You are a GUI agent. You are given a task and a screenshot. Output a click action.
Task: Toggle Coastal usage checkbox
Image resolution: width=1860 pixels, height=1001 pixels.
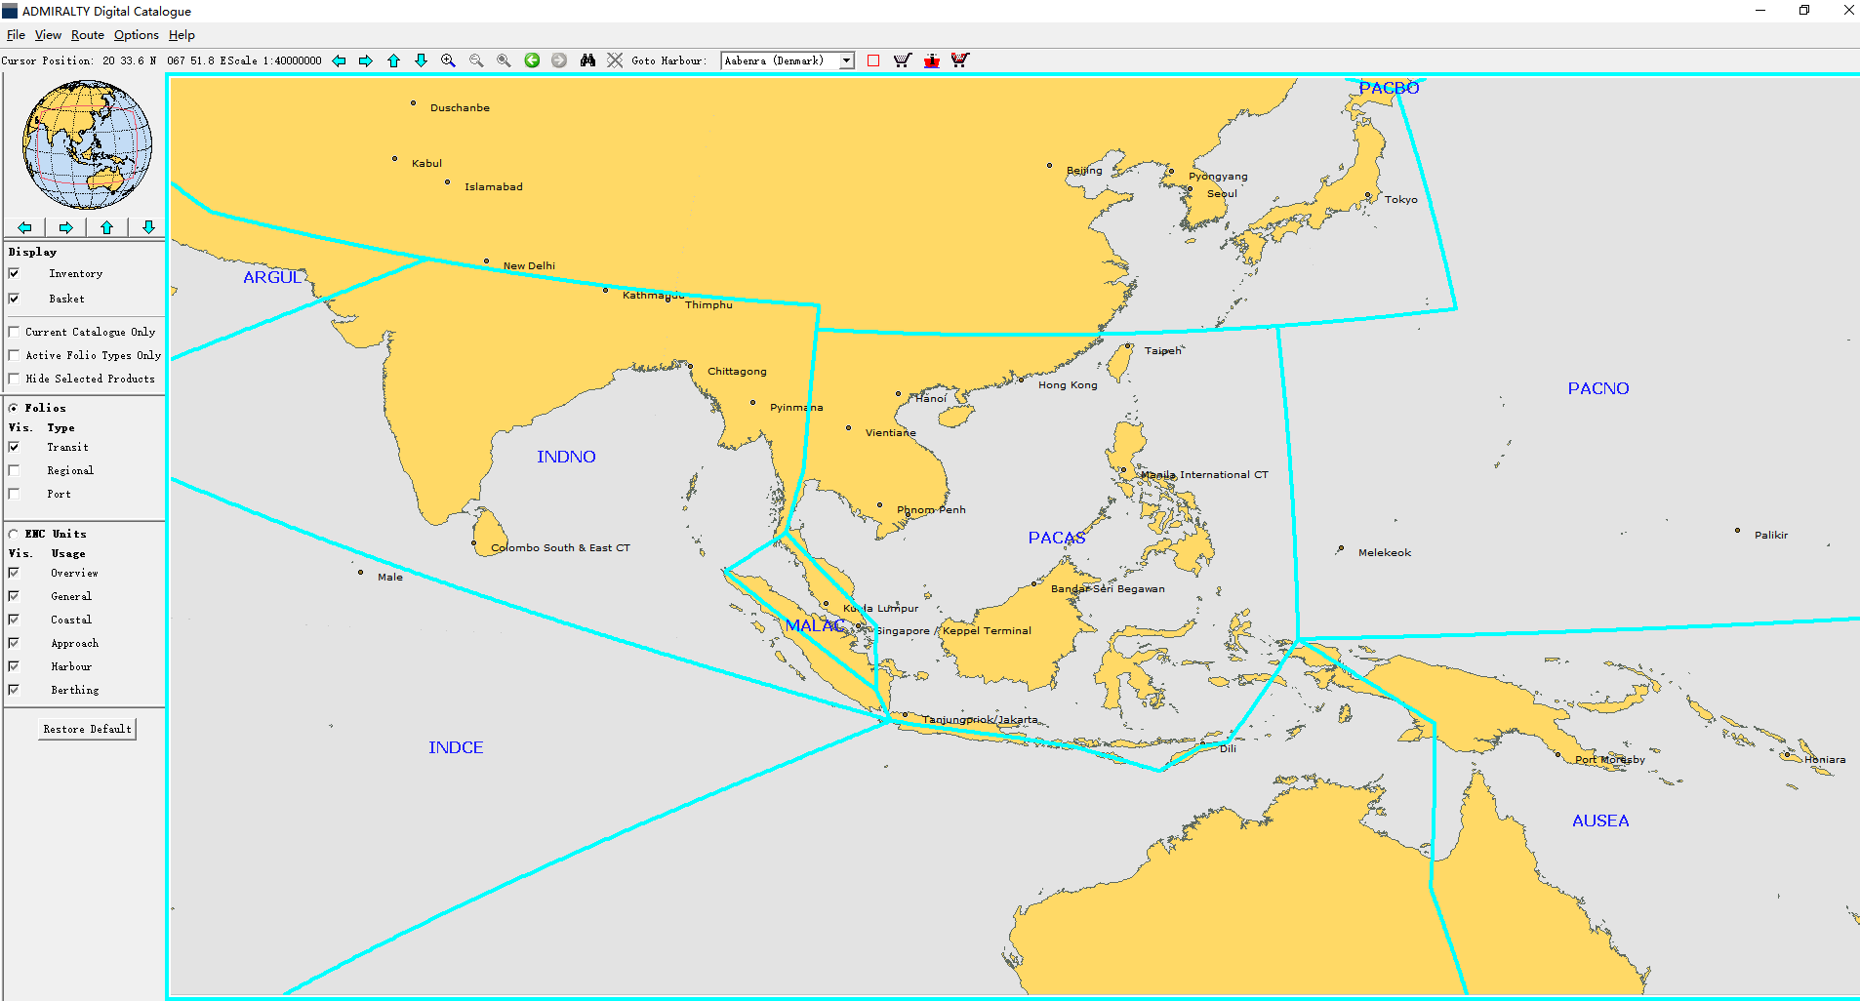point(14,620)
